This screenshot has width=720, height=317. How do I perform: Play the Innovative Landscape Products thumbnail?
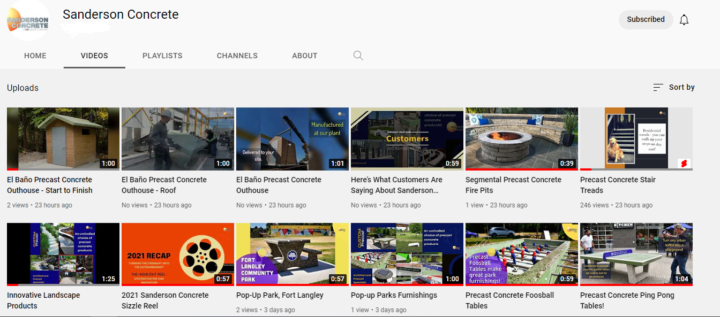[63, 254]
